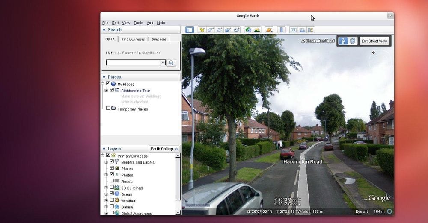Screen dimensions: 428x223
Task: Click the Ocean layer globe icon
Action: pos(117,194)
